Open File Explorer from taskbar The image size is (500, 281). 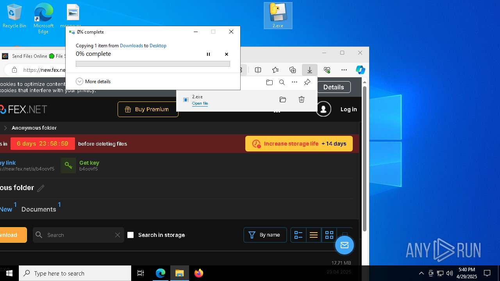[180, 273]
